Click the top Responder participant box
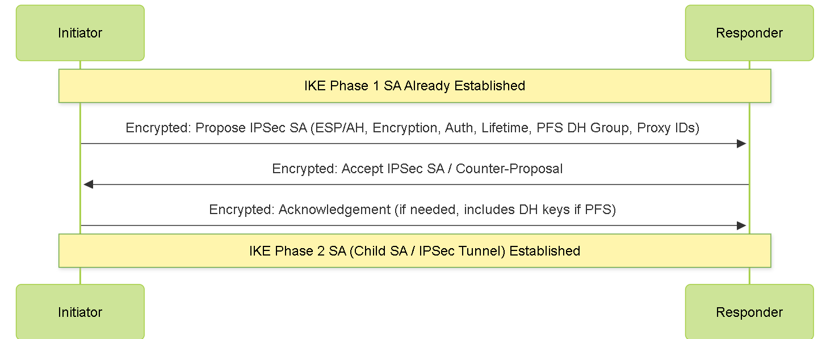The width and height of the screenshot is (822, 339). (x=749, y=33)
